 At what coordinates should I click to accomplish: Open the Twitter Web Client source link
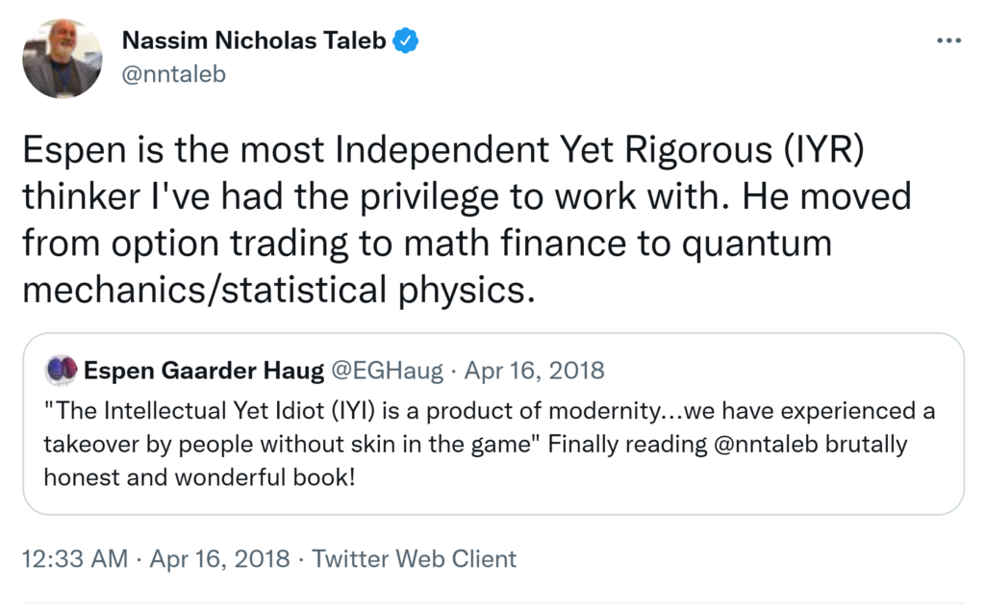415,559
